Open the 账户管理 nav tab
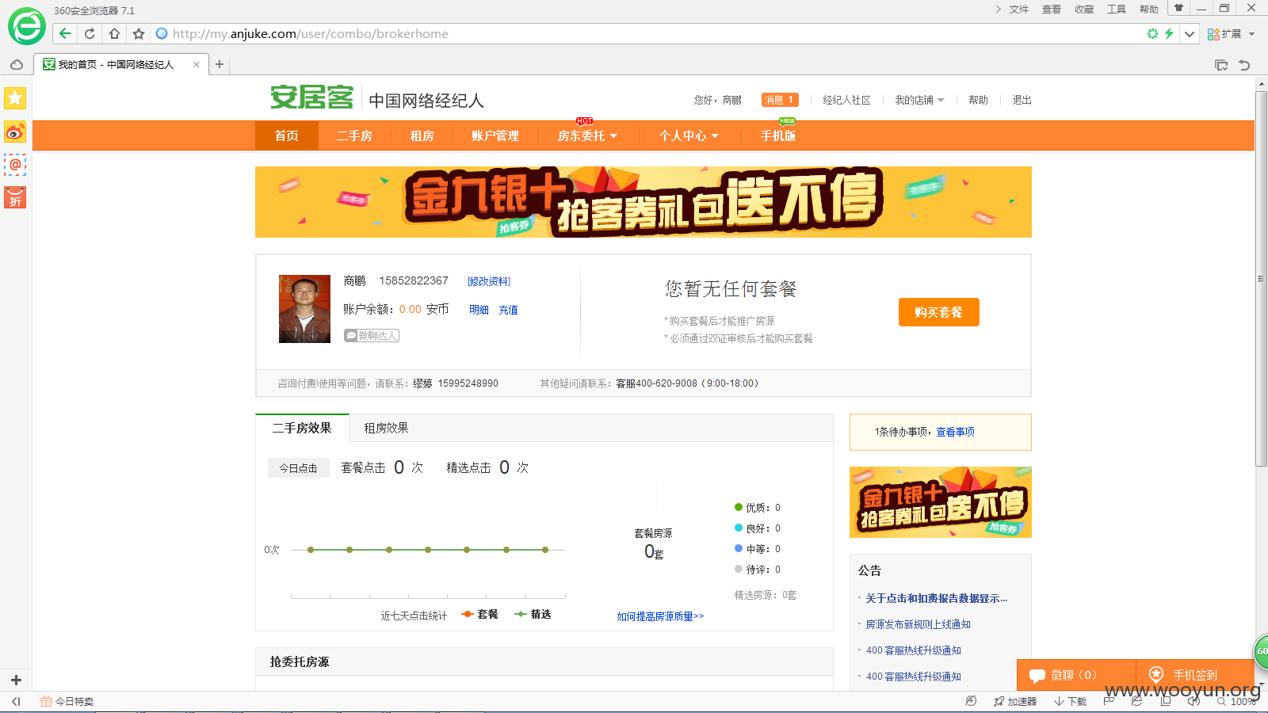Viewport: 1268px width, 713px height. pos(495,135)
